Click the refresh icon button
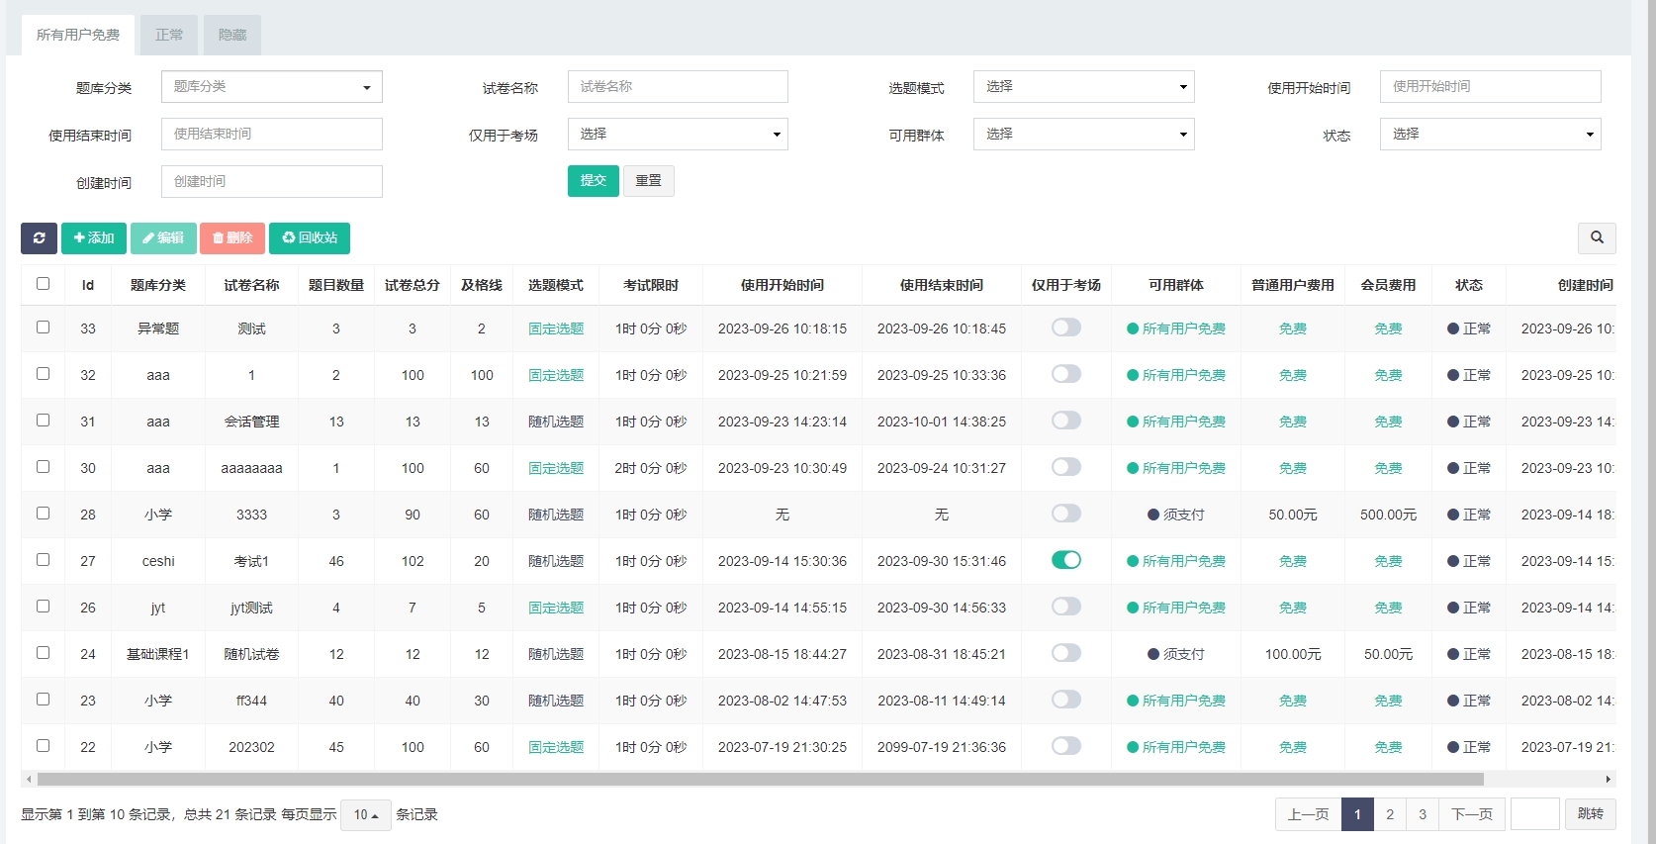This screenshot has height=844, width=1656. coord(39,238)
